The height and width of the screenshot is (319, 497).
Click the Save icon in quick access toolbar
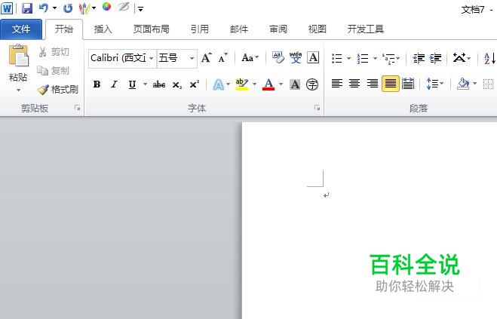point(27,8)
